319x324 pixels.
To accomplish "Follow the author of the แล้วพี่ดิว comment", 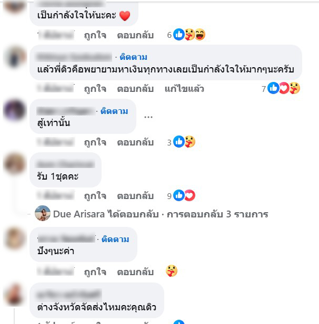I will [133, 57].
